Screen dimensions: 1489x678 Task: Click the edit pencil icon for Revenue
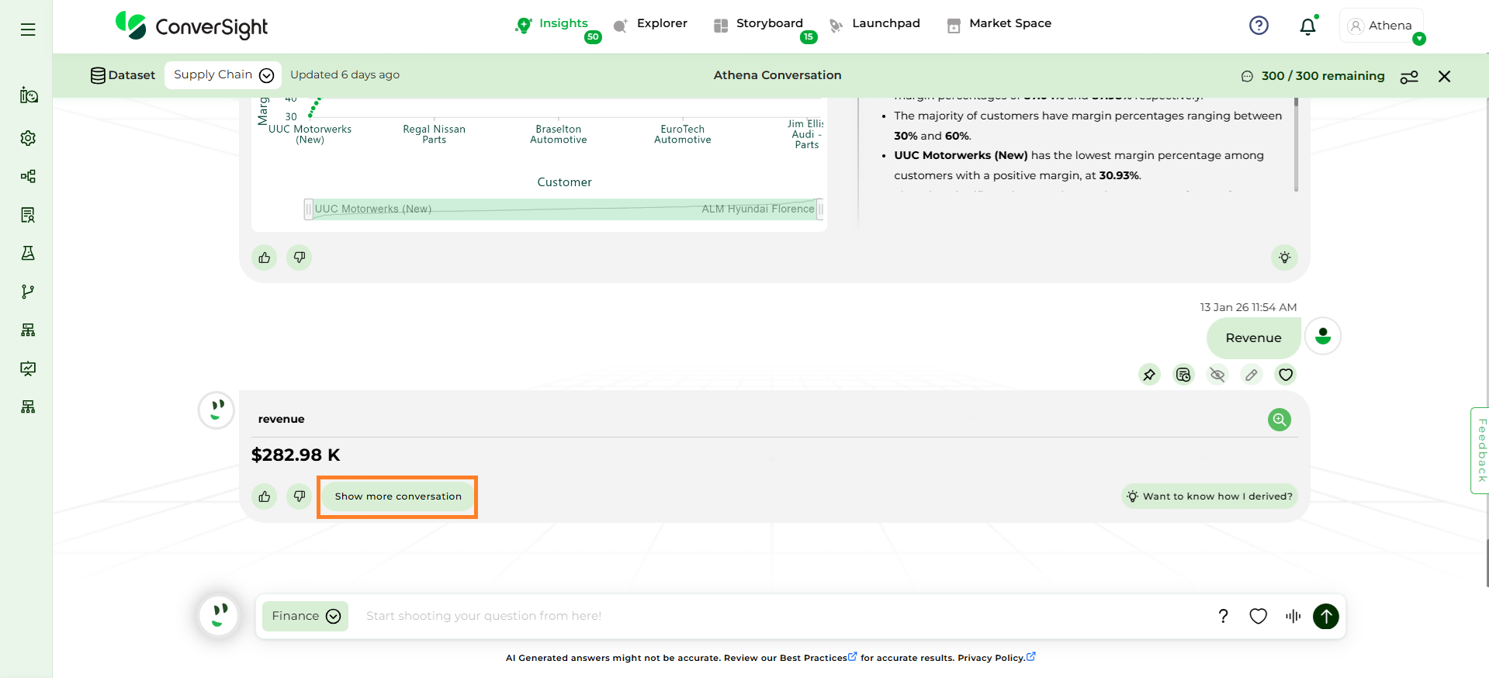(x=1252, y=375)
